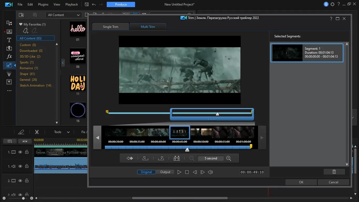Toggle lock on audio track 1

click(x=27, y=166)
